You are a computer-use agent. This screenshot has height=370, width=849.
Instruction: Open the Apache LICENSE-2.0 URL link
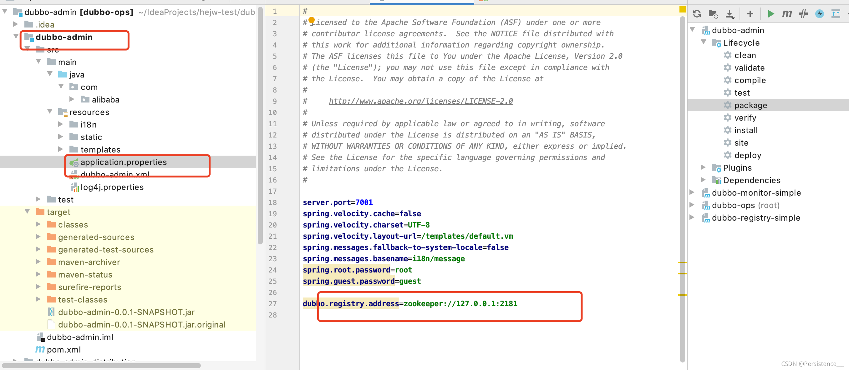click(x=420, y=101)
